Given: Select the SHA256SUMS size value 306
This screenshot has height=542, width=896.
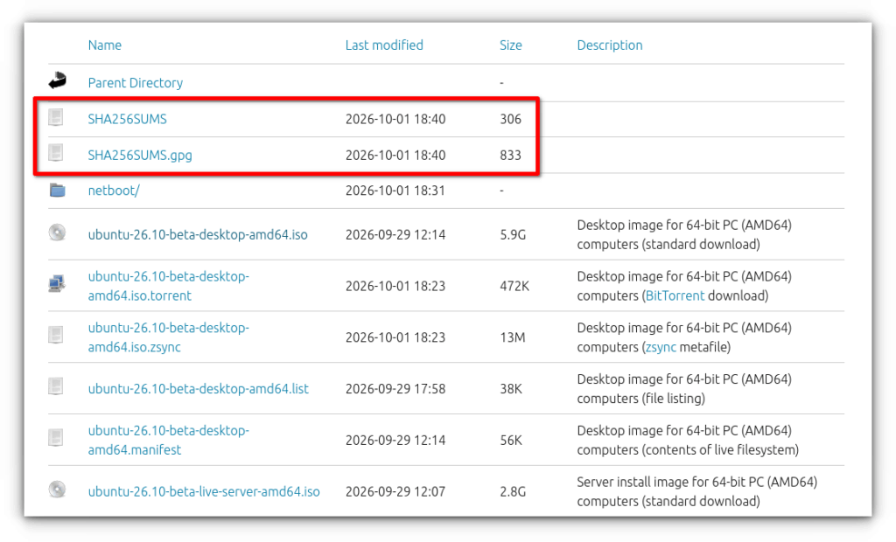Looking at the screenshot, I should coord(511,119).
